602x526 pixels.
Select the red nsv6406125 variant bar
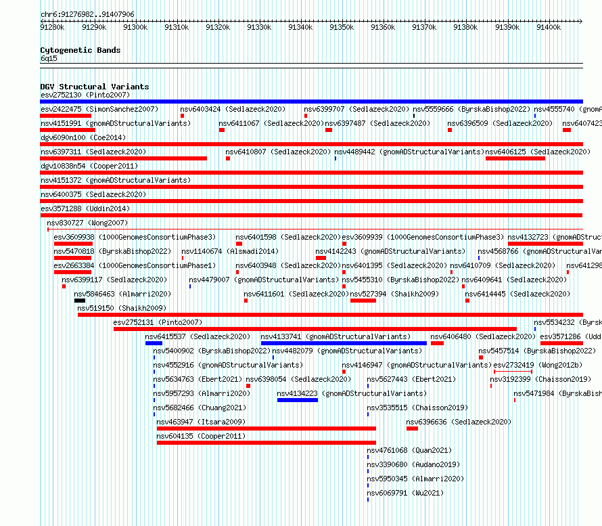pos(515,158)
